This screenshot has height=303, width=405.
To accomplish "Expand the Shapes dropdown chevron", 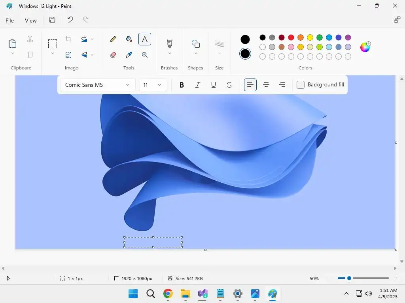I will pyautogui.click(x=196, y=53).
